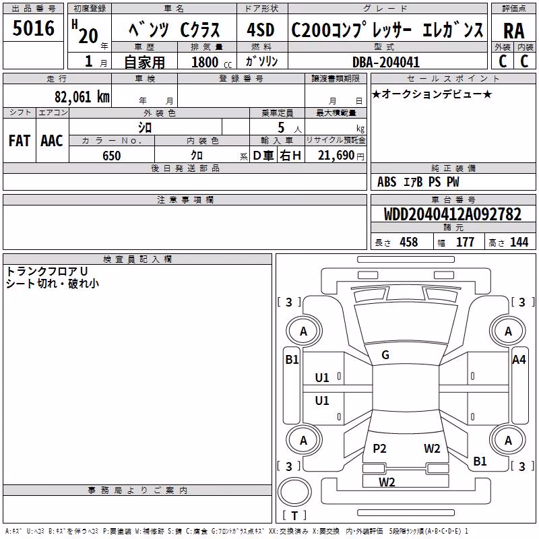Click the 注意事項欄 header
Screen dimensions: 539x539
click(185, 199)
